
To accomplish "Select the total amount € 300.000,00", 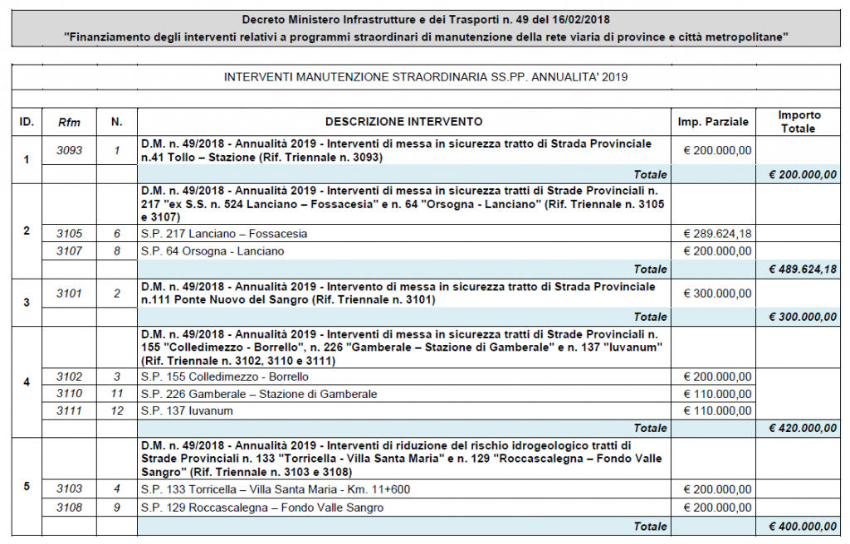I will point(803,317).
